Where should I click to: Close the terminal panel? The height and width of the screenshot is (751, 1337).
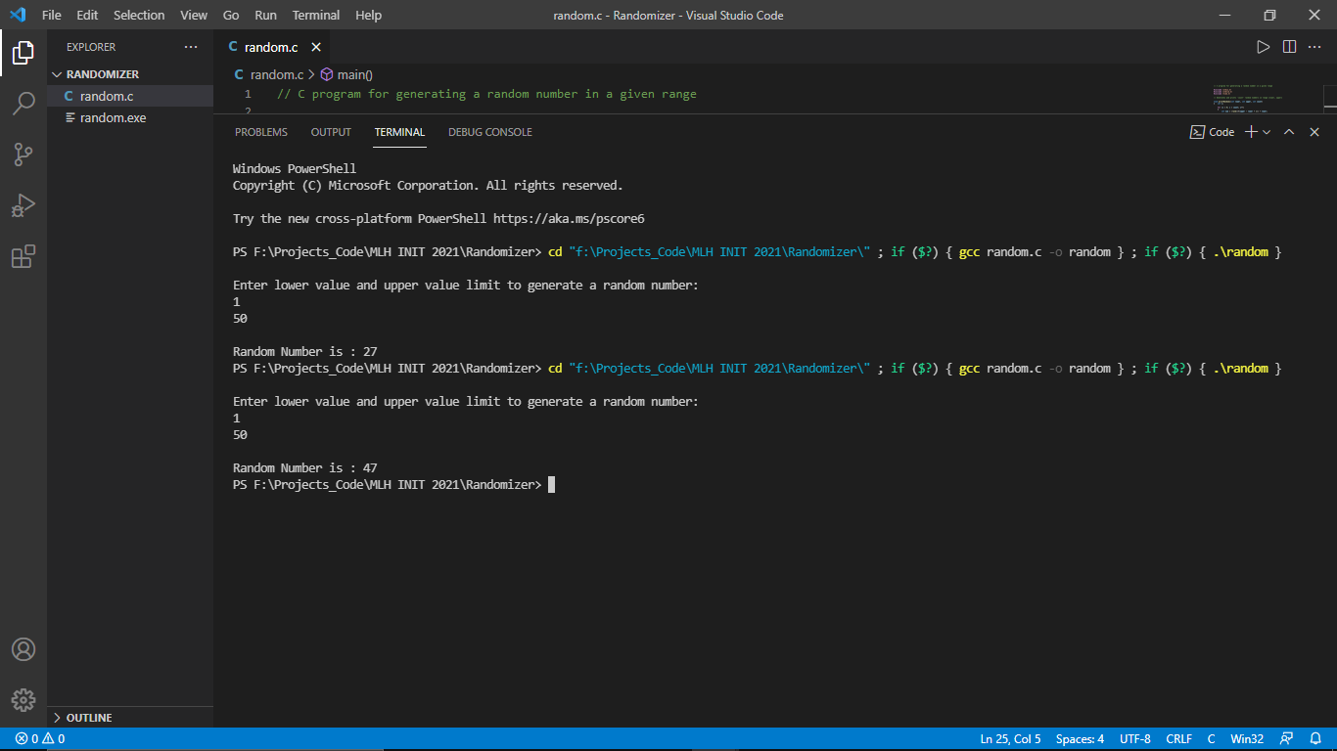[1314, 132]
